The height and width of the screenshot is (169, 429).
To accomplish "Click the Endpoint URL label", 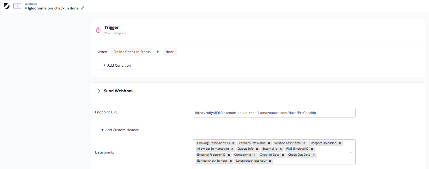I will 106,112.
